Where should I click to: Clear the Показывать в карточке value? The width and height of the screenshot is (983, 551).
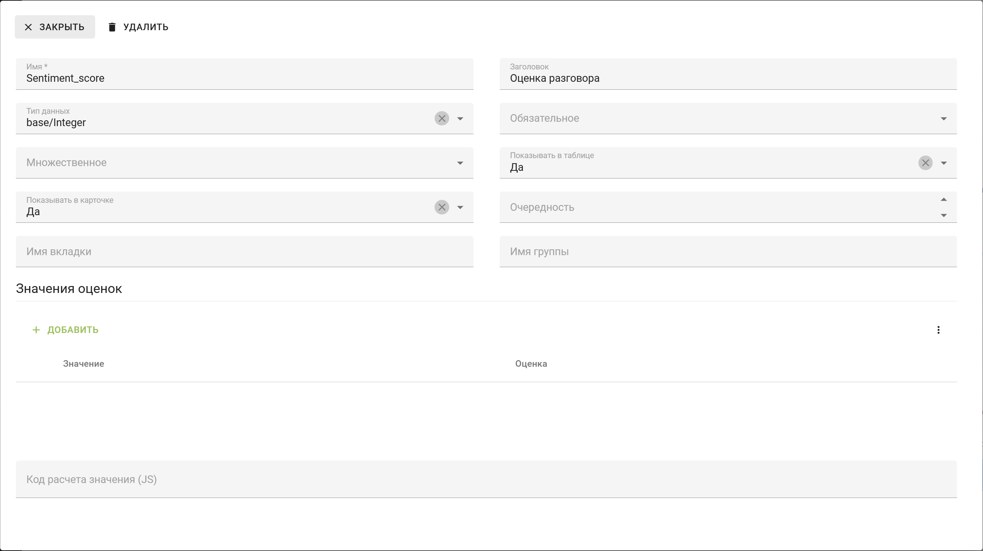pos(442,208)
